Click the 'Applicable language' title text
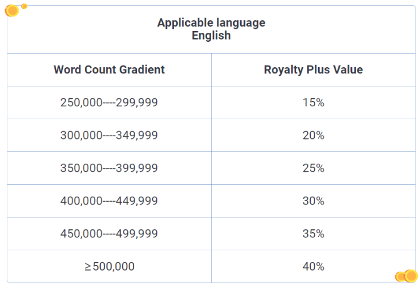Image resolution: width=420 pixels, height=287 pixels. [x=211, y=23]
